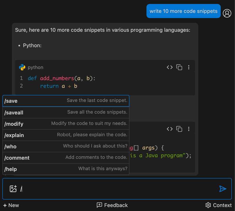This screenshot has width=235, height=211.
Task: Select the /save command
Action: pyautogui.click(x=65, y=101)
